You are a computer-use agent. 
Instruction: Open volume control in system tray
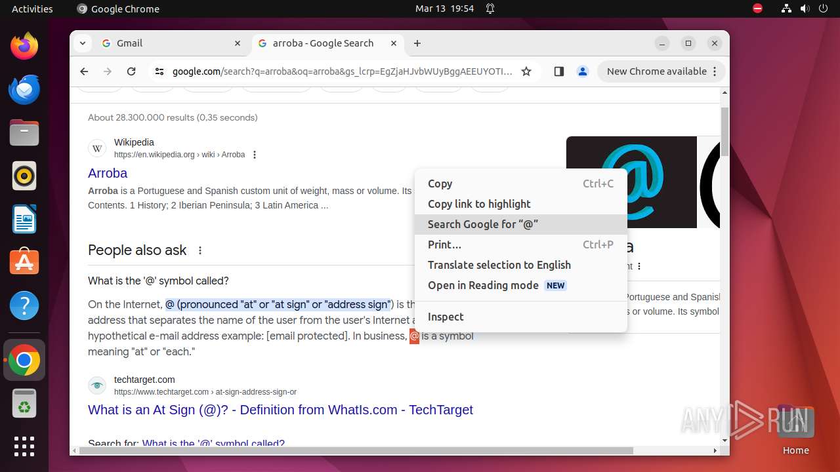805,9
